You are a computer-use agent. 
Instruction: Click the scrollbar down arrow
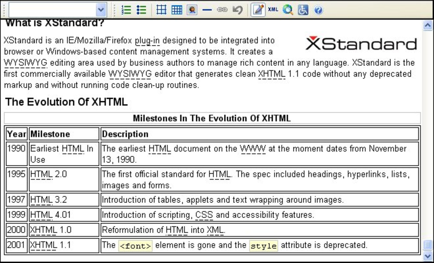point(428,256)
